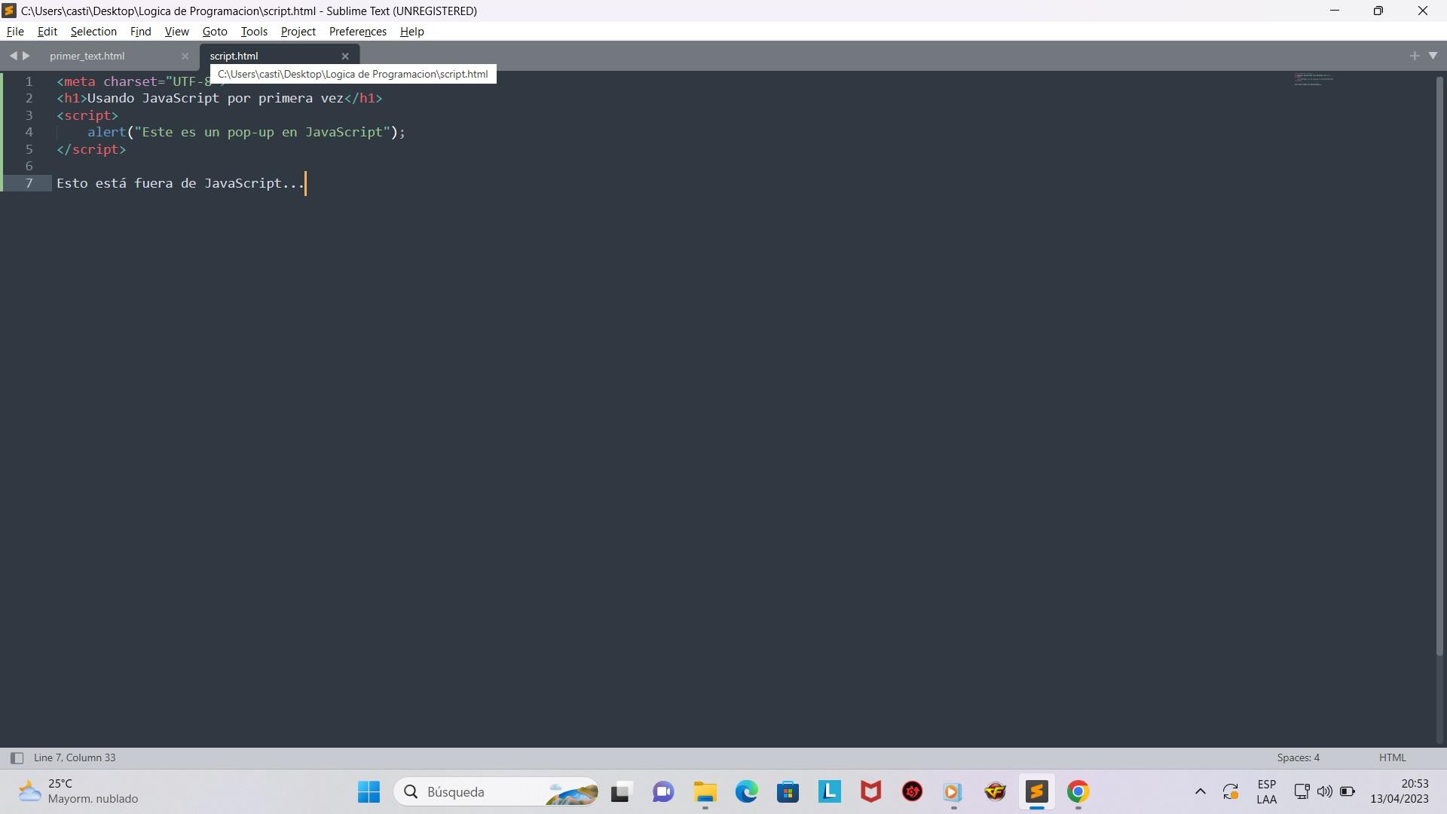Open the View menu
The height and width of the screenshot is (814, 1447).
click(x=176, y=32)
